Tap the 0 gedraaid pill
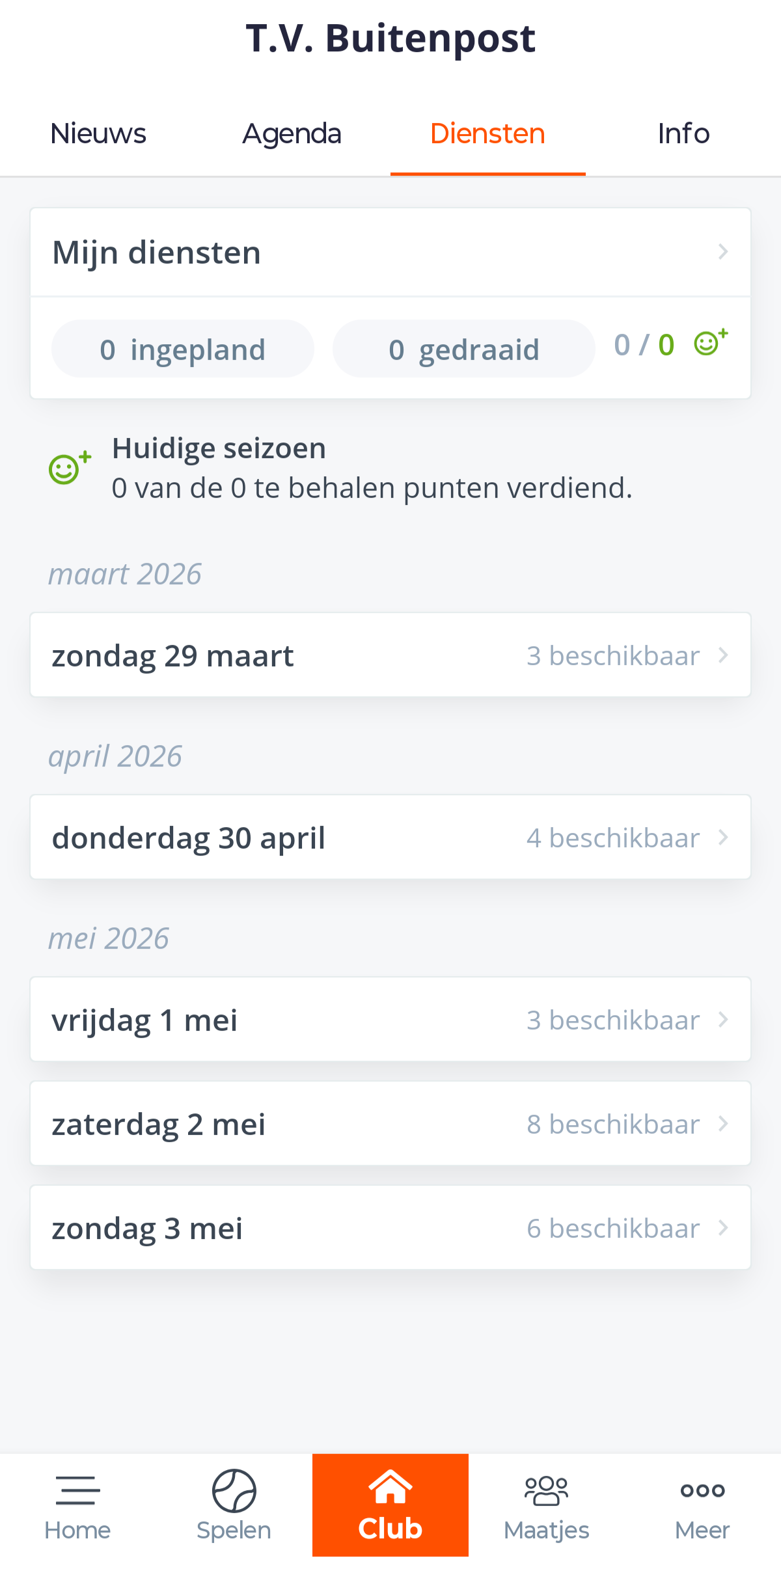The width and height of the screenshot is (781, 1580). (x=463, y=349)
